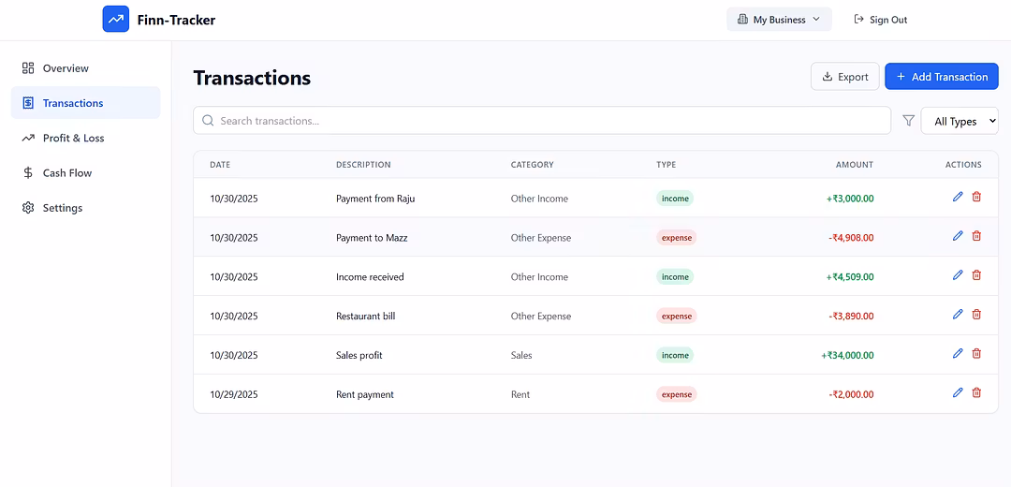Delete the Sales profit transaction
1011x487 pixels.
[x=976, y=354]
